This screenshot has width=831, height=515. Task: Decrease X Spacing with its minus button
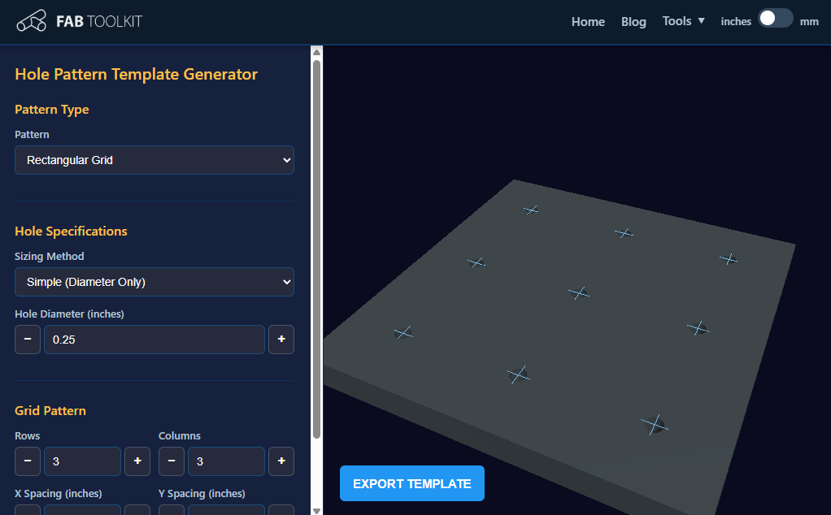(x=27, y=510)
